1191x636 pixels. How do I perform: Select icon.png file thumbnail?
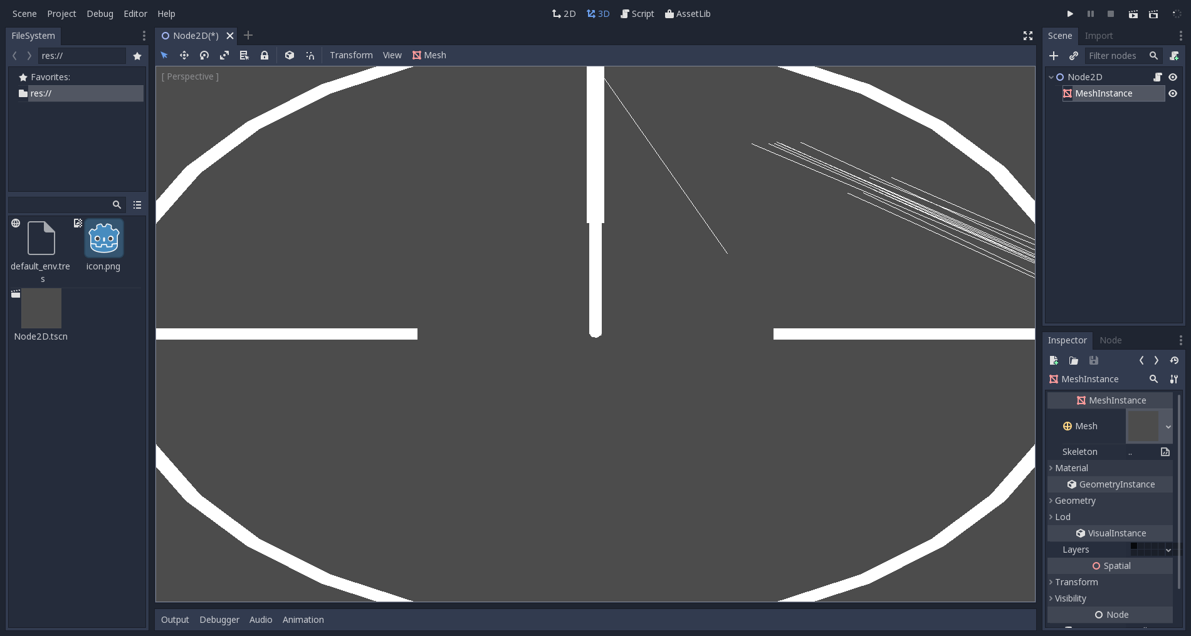point(104,238)
